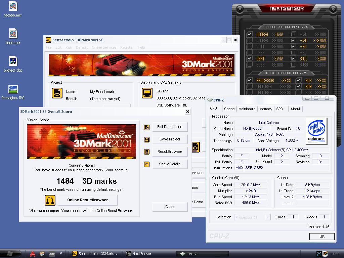Click the Online ResultBrowser tree icon
This screenshot has width=344, height=258.
click(x=50, y=200)
